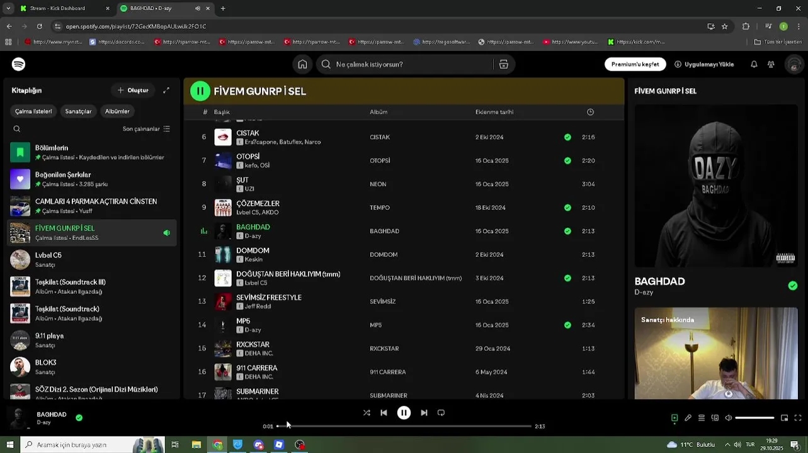Click the Oluştur create button
The height and width of the screenshot is (453, 808).
133,90
